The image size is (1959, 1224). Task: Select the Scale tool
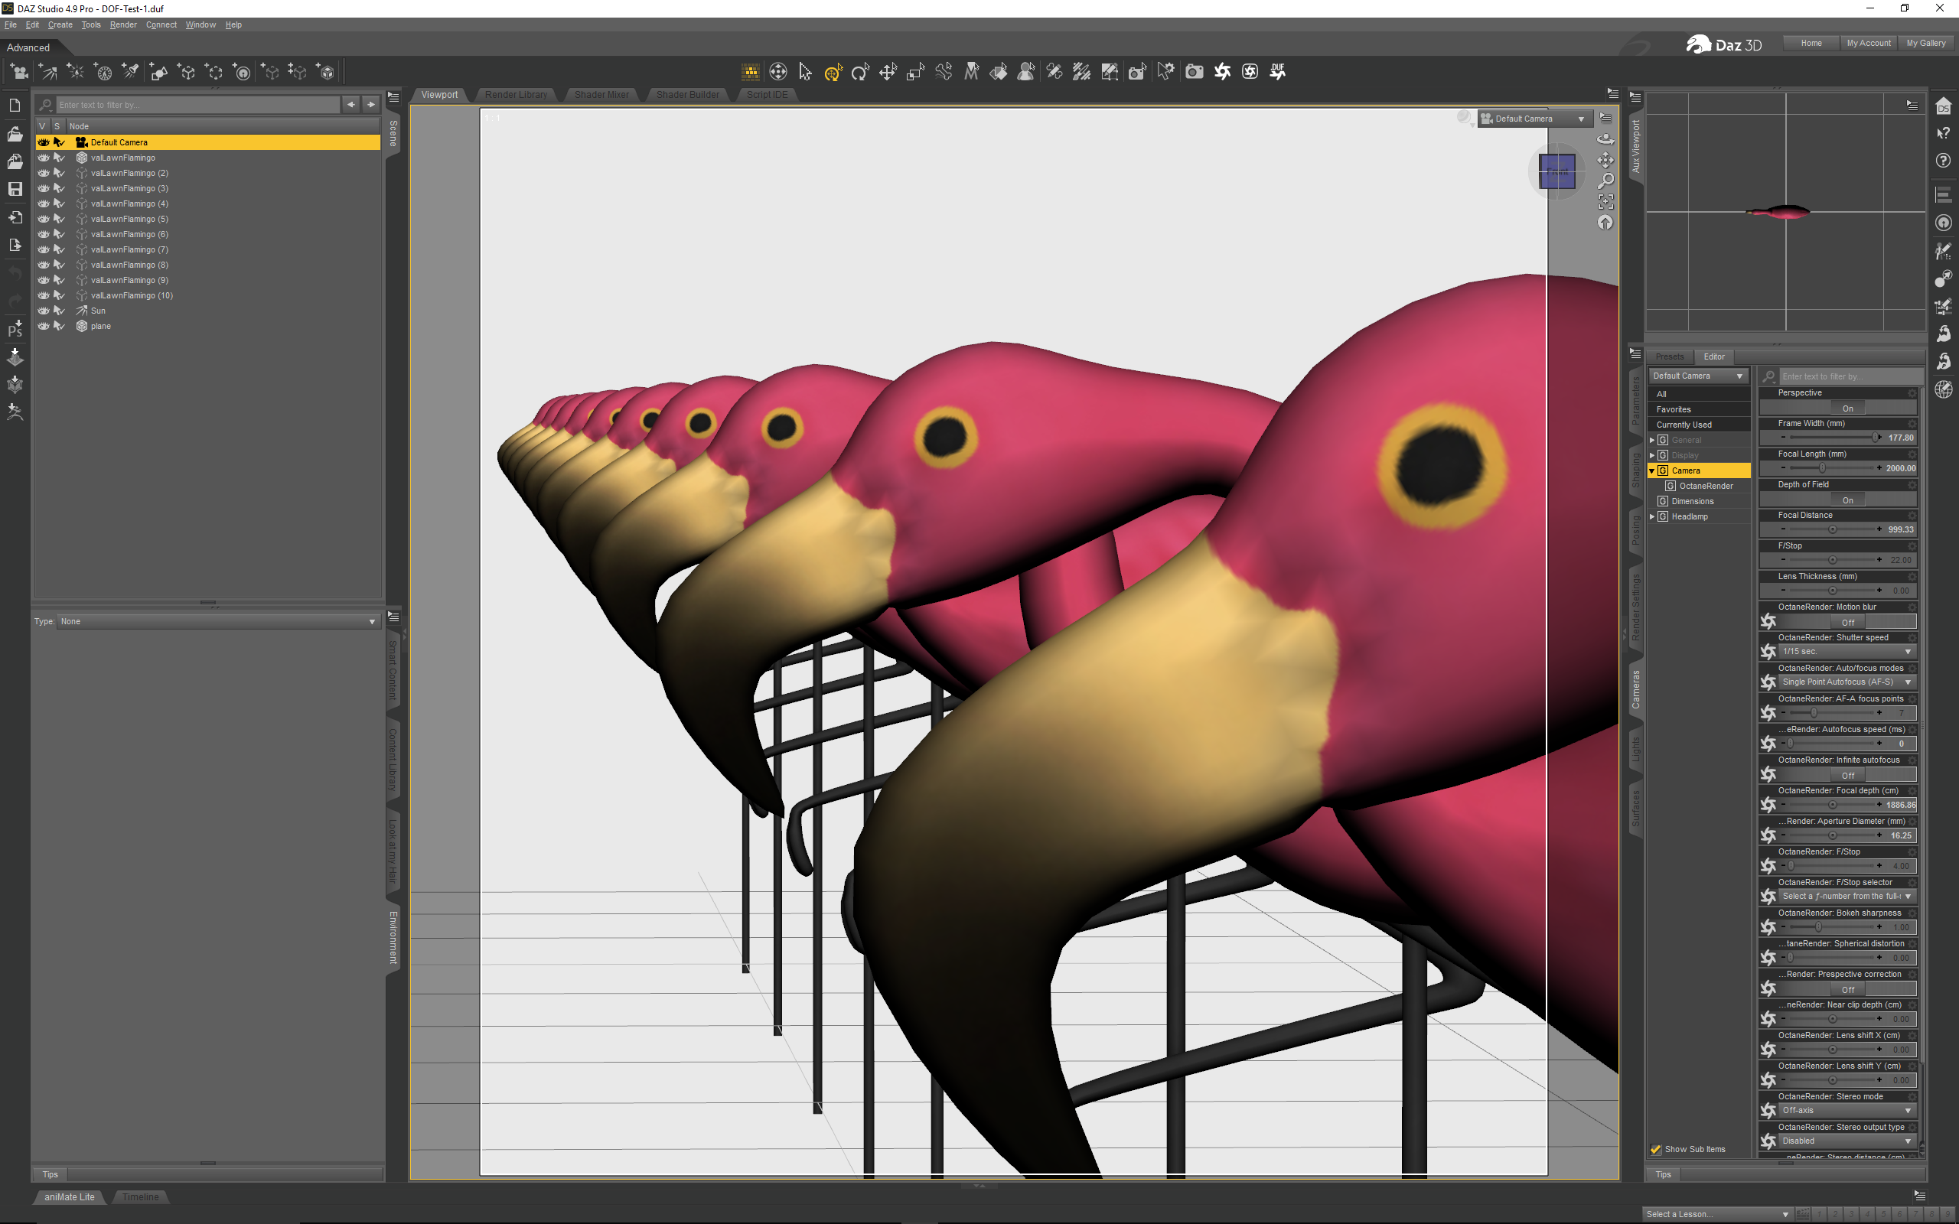pyautogui.click(x=915, y=72)
